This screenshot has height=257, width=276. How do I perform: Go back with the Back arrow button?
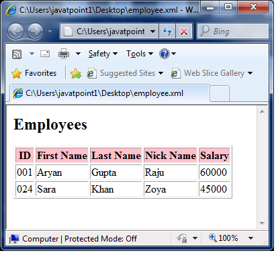(15, 31)
